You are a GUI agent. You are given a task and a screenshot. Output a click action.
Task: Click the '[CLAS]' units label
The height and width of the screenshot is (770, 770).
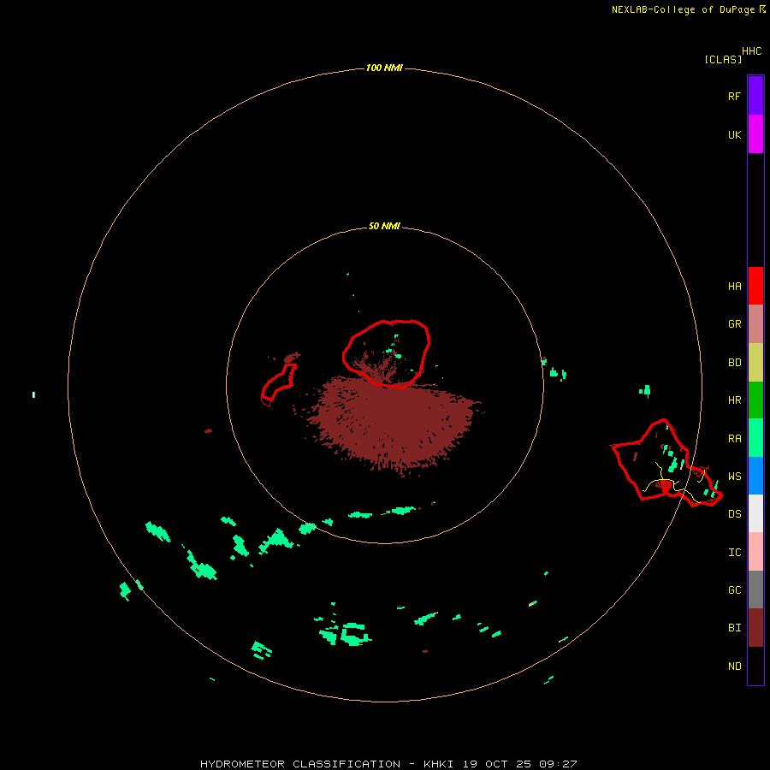tap(723, 59)
